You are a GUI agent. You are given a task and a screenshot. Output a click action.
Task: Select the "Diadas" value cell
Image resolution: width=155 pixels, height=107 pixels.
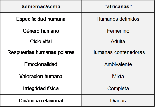click(x=118, y=101)
